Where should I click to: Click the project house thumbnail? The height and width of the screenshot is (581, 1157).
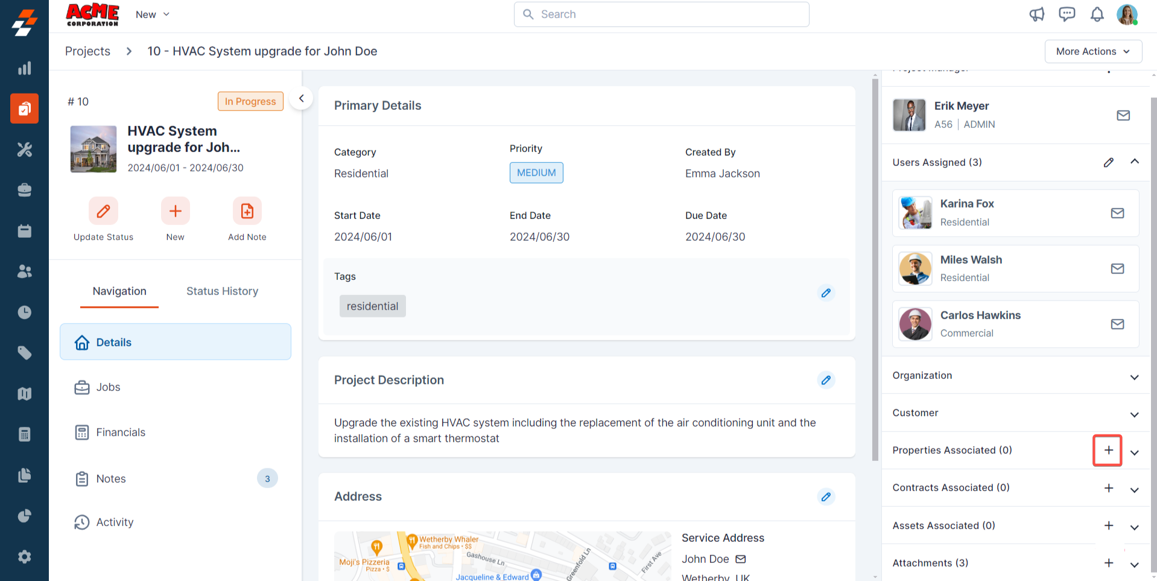pos(94,149)
